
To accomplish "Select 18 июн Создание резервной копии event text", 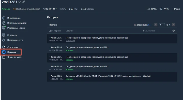I will [87, 66].
